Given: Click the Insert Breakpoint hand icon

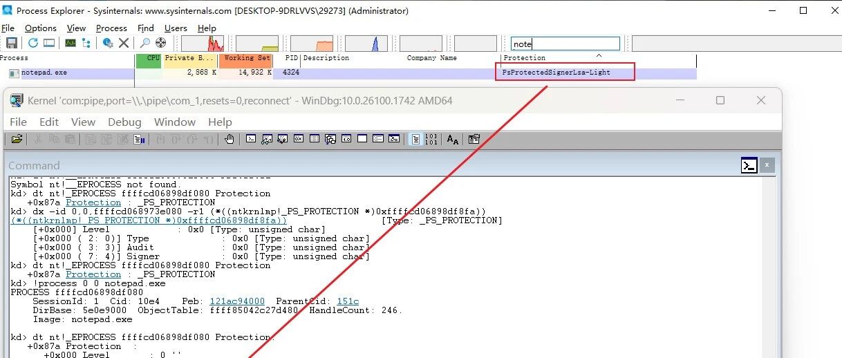Looking at the screenshot, I should [x=230, y=139].
